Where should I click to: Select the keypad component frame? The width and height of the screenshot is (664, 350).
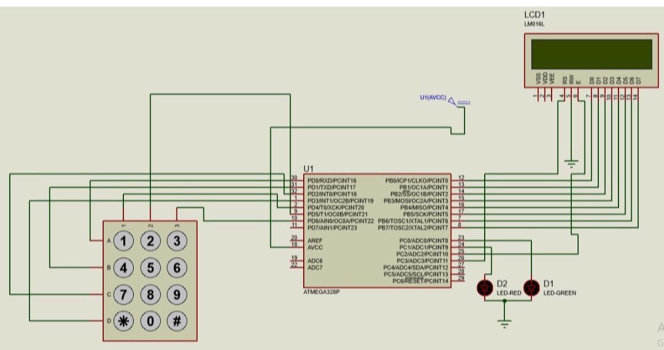tap(150, 279)
